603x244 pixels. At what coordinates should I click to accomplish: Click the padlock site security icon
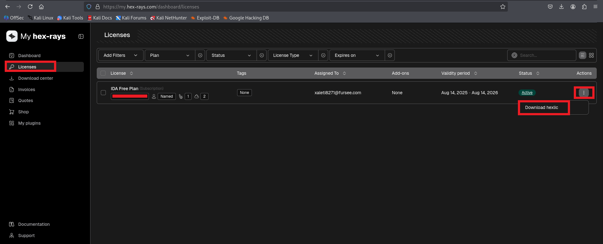click(x=98, y=7)
